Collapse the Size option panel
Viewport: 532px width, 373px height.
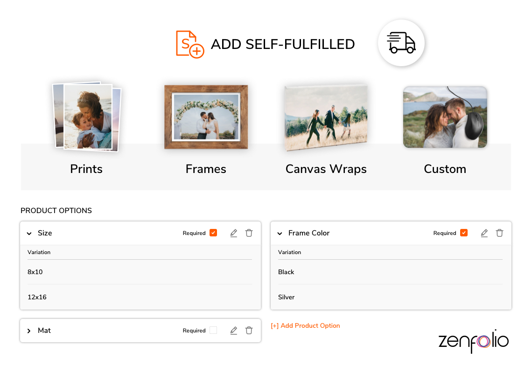pyautogui.click(x=29, y=234)
